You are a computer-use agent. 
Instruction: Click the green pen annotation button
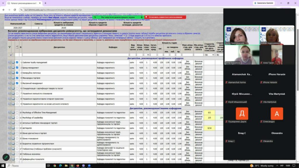coord(6,157)
